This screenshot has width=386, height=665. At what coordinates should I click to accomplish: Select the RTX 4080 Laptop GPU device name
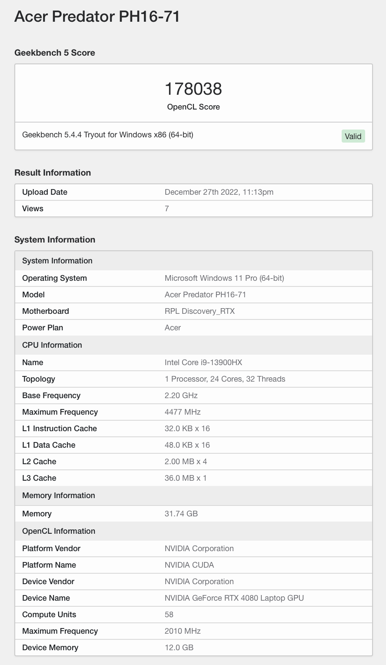pos(234,598)
